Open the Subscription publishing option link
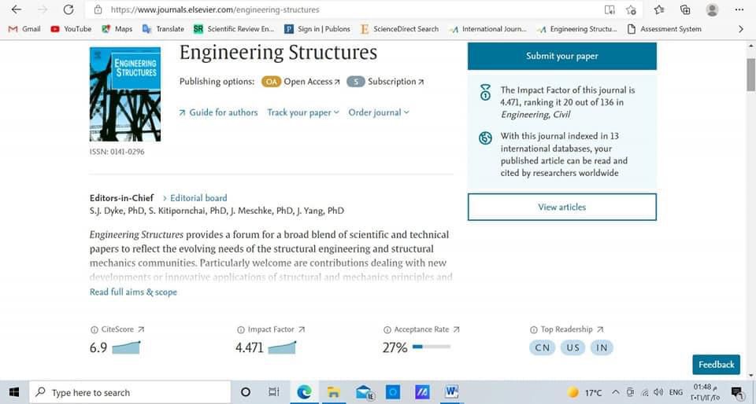The width and height of the screenshot is (756, 404). tap(396, 82)
